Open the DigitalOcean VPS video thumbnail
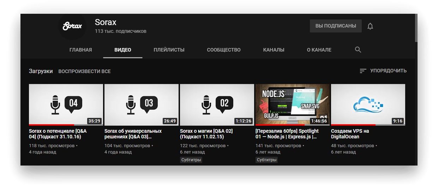438x192 pixels. tap(368, 104)
